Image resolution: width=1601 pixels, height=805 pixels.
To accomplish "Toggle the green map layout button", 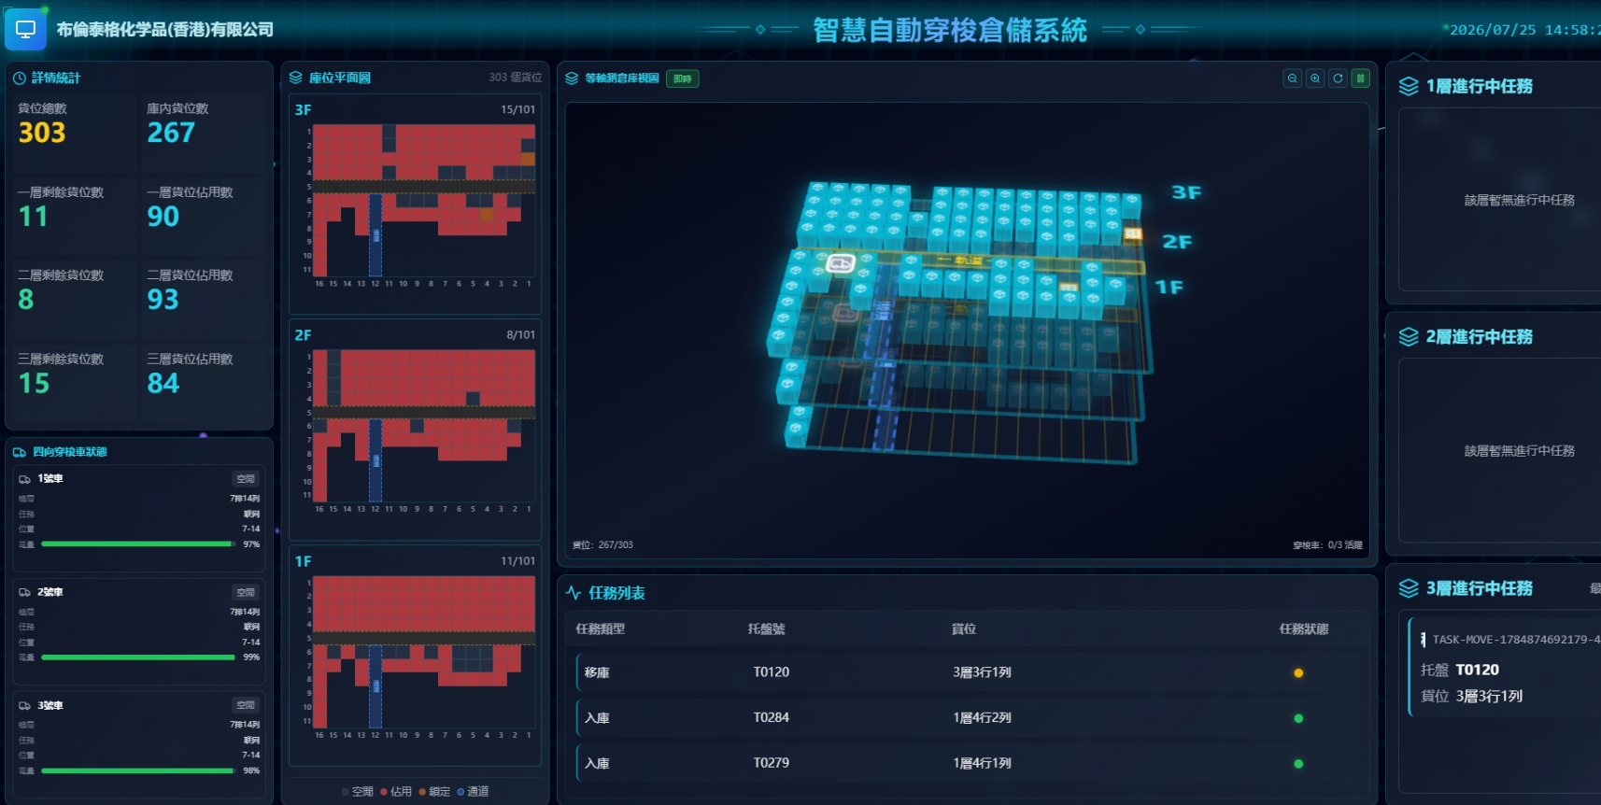I will 1361,78.
